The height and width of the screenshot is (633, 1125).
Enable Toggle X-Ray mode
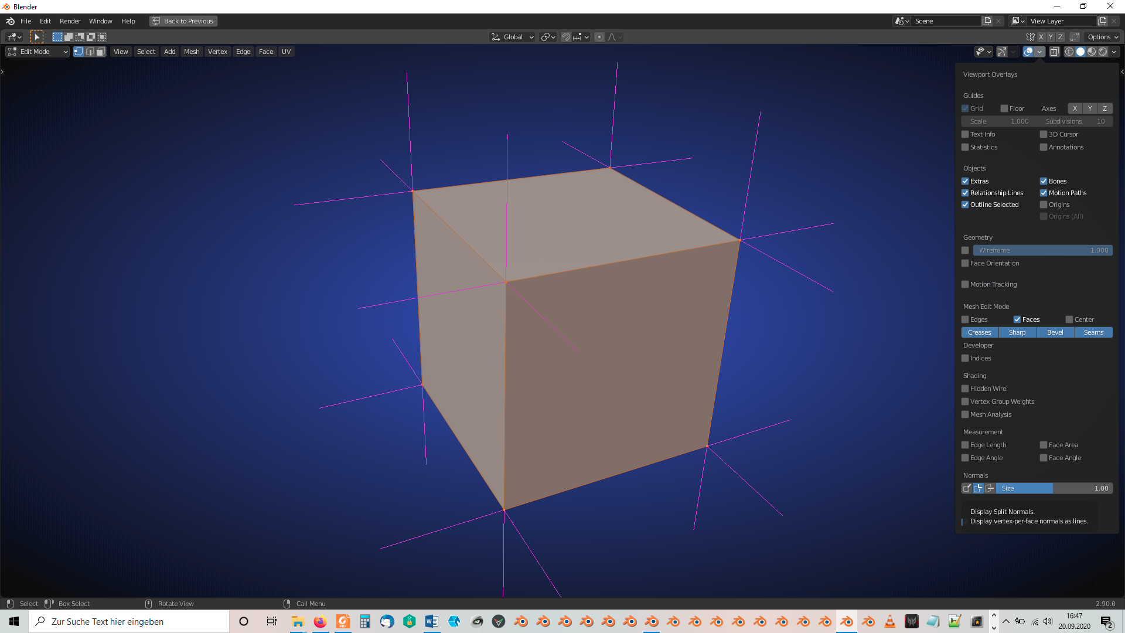[x=1055, y=52]
